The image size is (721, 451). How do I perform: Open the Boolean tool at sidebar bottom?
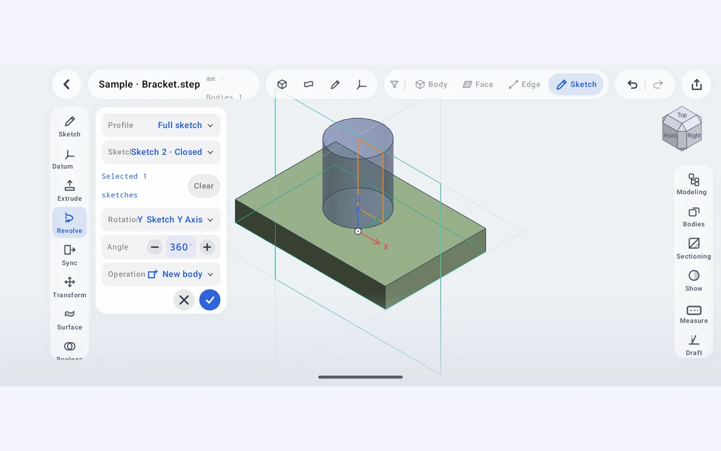(70, 350)
